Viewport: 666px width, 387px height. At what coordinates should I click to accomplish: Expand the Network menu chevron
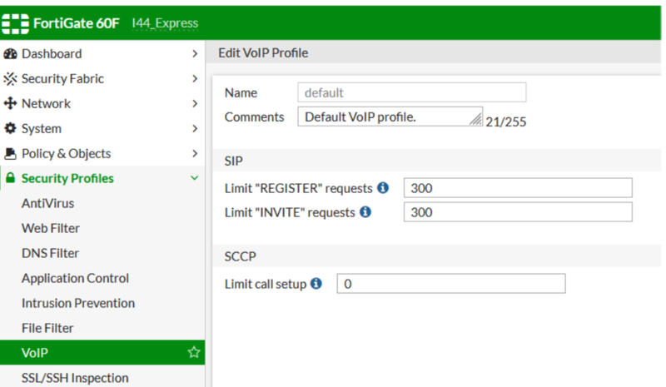(195, 104)
